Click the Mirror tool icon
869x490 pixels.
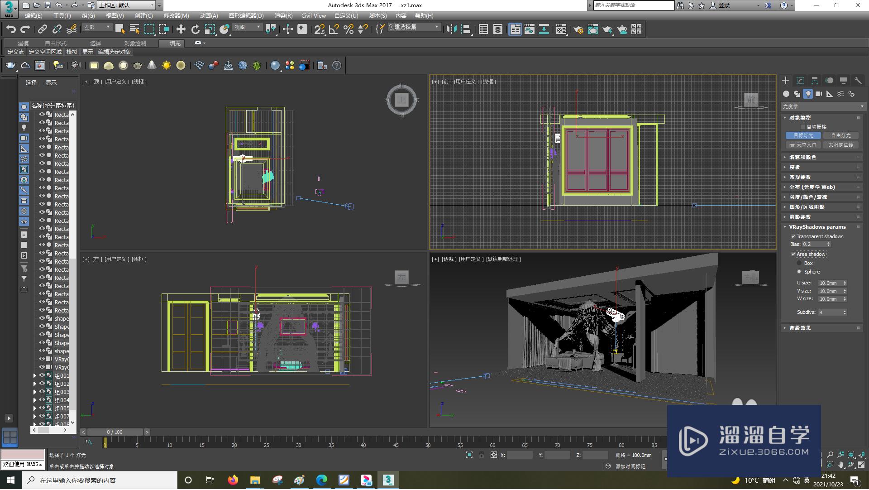pos(451,29)
